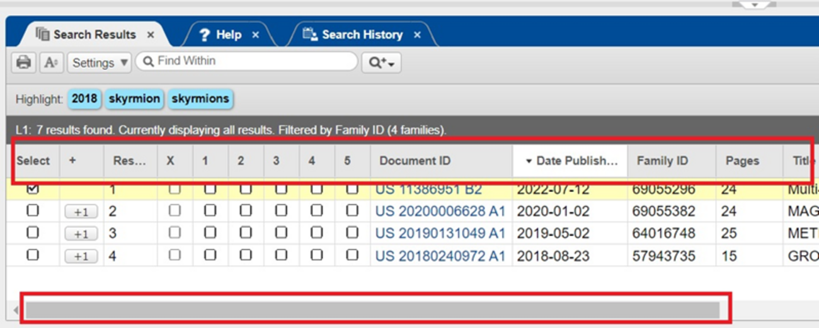The width and height of the screenshot is (819, 328).
Task: Click the +1 family expander for result 2
Action: point(81,212)
